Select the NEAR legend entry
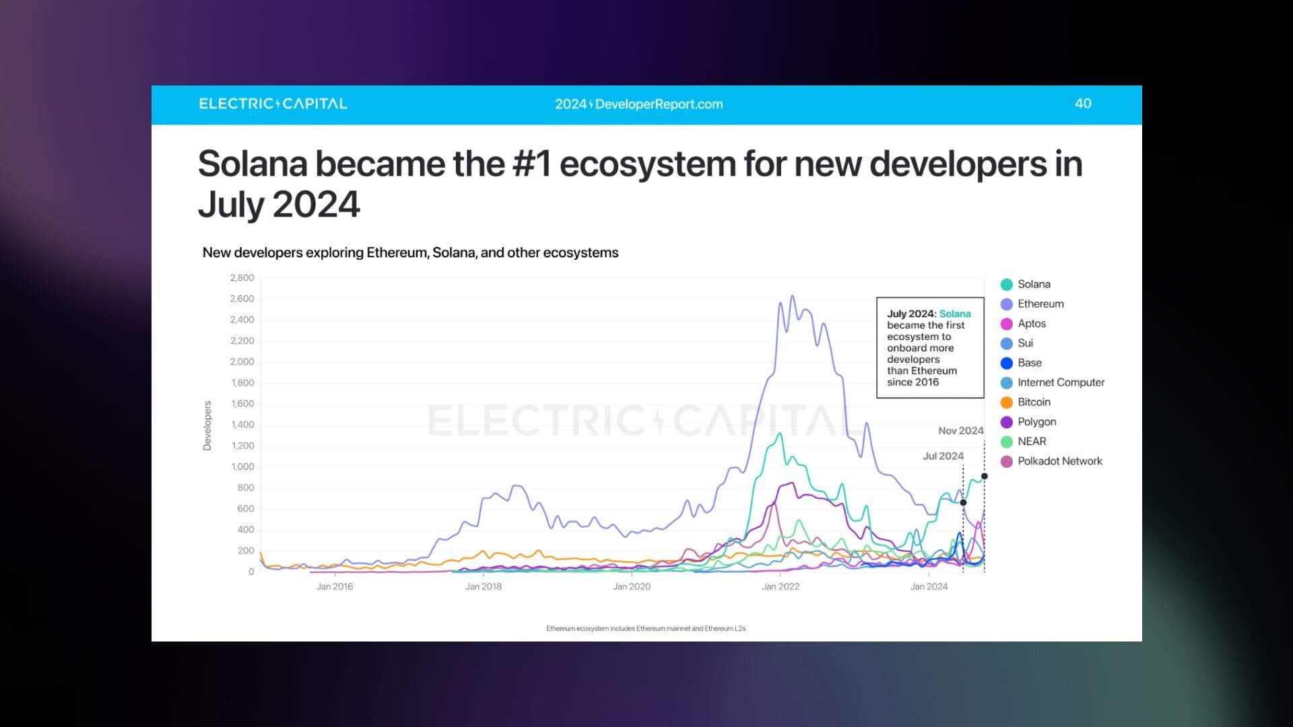This screenshot has height=727, width=1293. pyautogui.click(x=1031, y=442)
